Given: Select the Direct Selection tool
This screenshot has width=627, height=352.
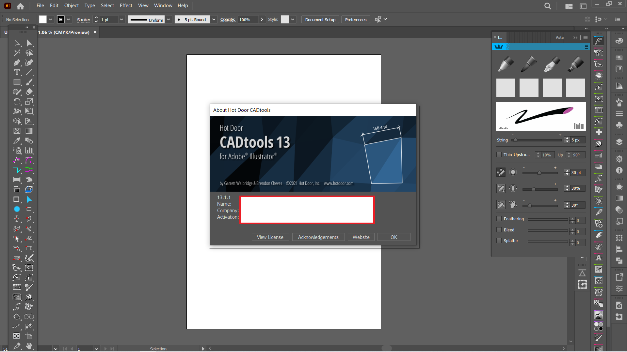Looking at the screenshot, I should coord(29,43).
